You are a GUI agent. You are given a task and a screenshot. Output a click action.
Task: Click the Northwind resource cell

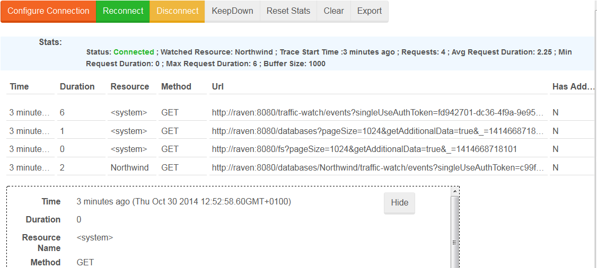[129, 168]
